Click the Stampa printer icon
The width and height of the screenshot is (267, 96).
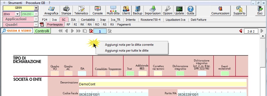[x=66, y=10]
